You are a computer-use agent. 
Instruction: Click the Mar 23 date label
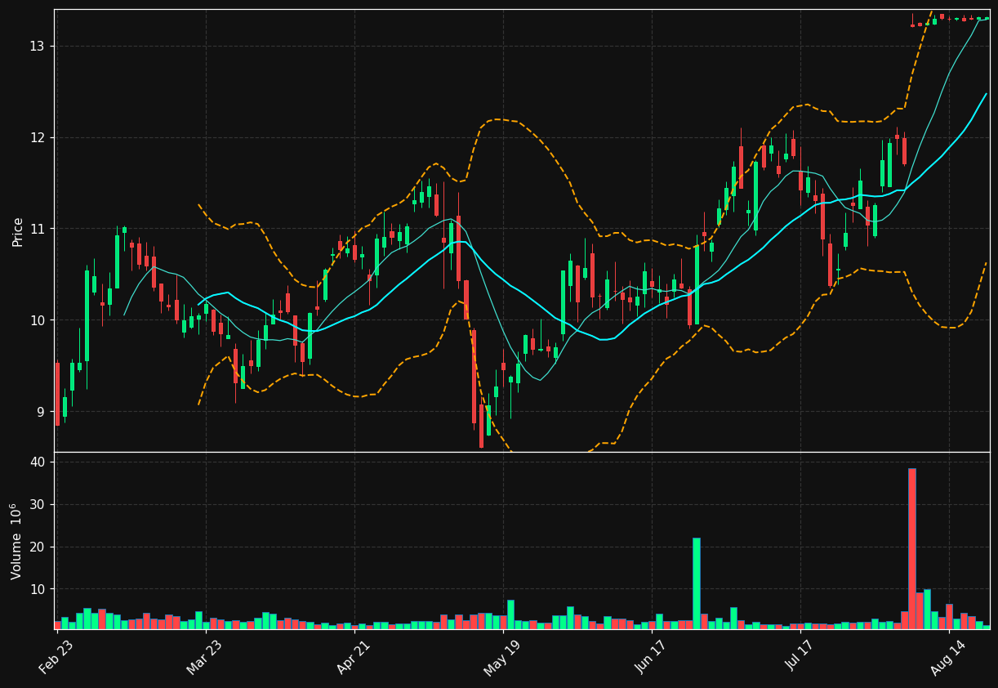coord(204,657)
